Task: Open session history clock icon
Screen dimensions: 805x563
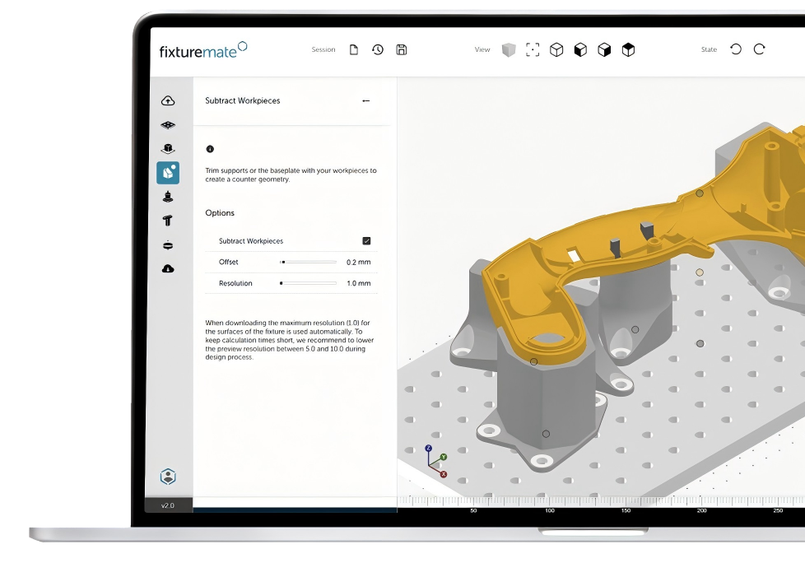Action: point(378,49)
